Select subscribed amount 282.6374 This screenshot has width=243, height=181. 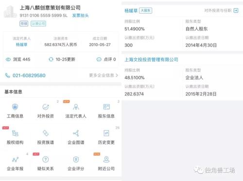pos(134,94)
